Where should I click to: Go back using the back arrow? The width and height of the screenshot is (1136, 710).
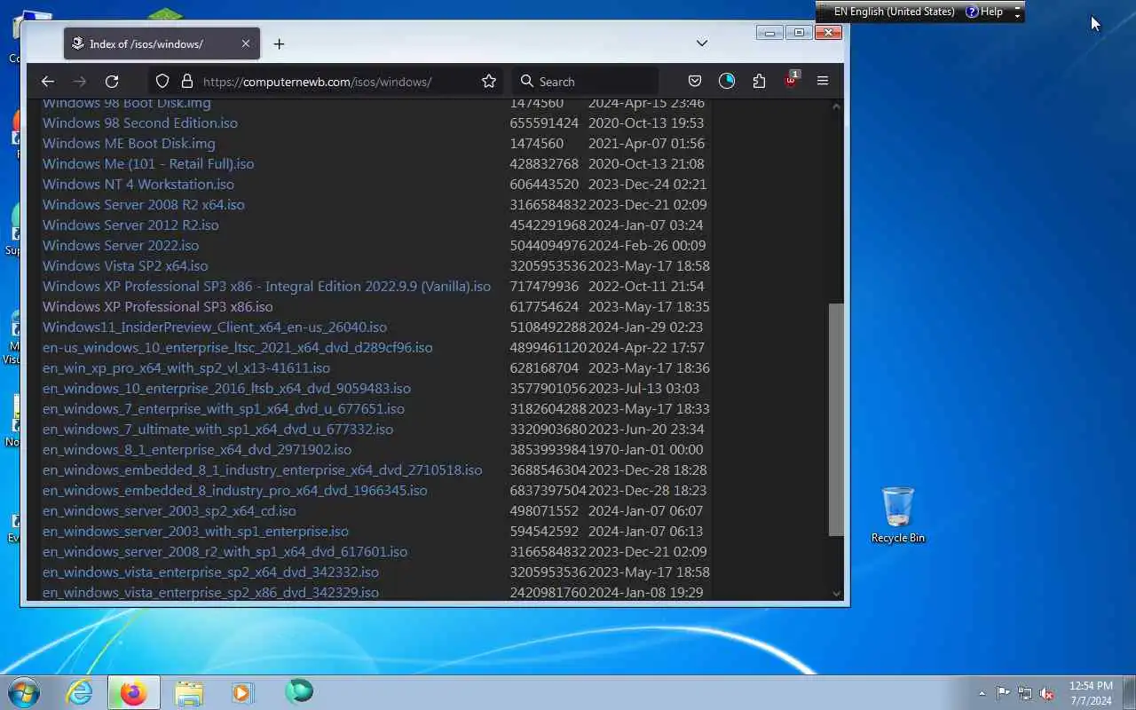(x=48, y=82)
